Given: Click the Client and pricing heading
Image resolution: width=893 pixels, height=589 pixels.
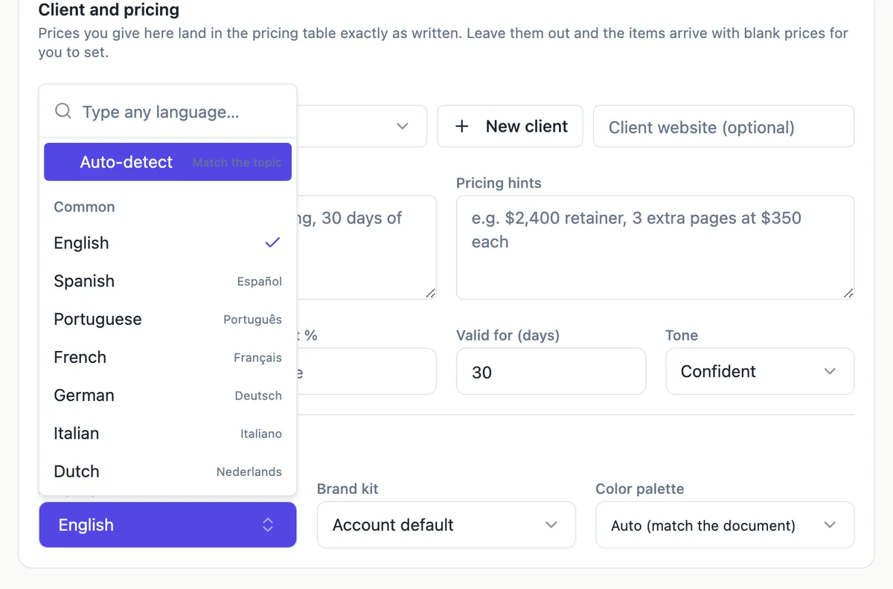Looking at the screenshot, I should click(109, 10).
